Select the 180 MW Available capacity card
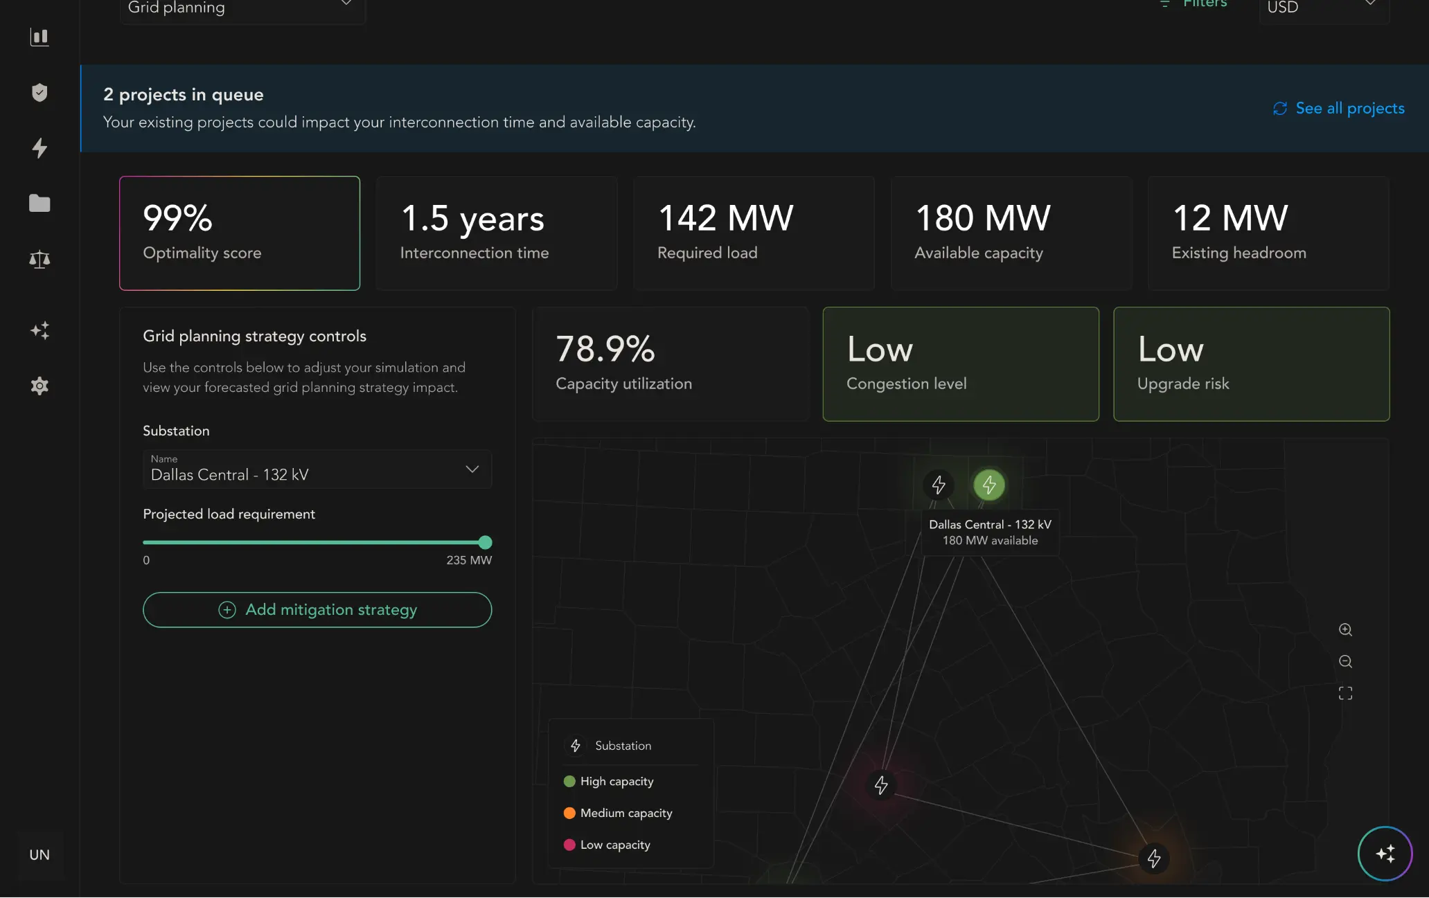This screenshot has height=898, width=1429. pos(1011,233)
